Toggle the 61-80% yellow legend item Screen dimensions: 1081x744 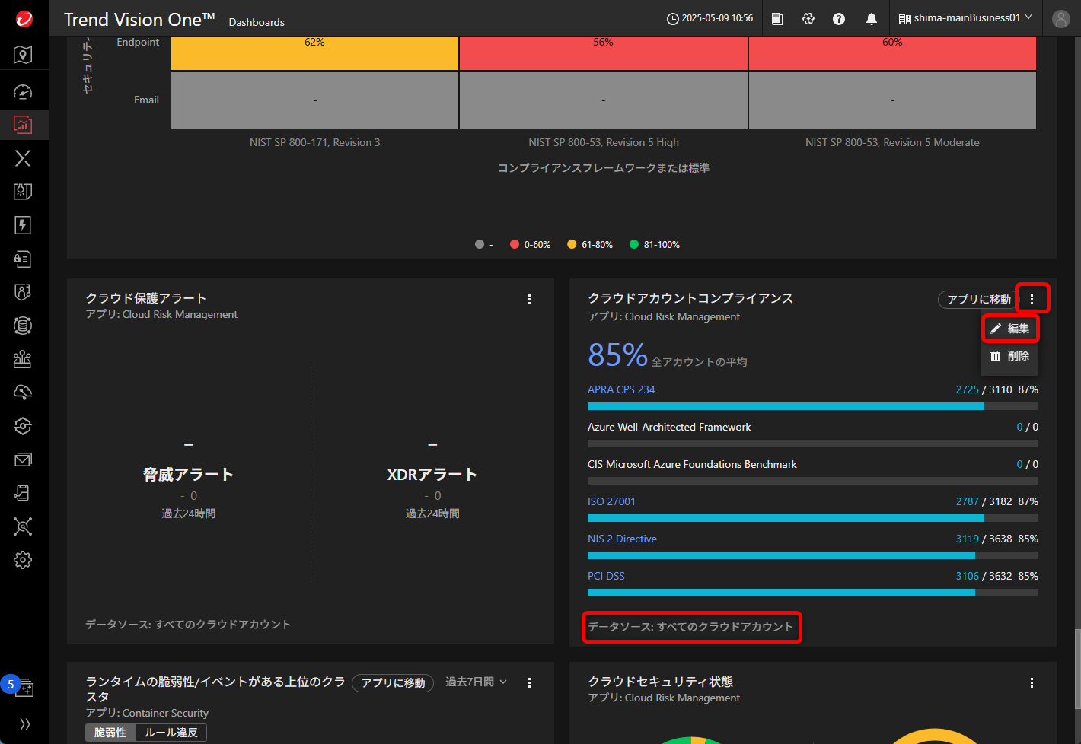pos(590,245)
